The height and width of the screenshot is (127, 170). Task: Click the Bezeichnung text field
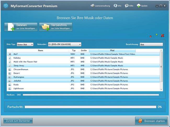point(151,45)
